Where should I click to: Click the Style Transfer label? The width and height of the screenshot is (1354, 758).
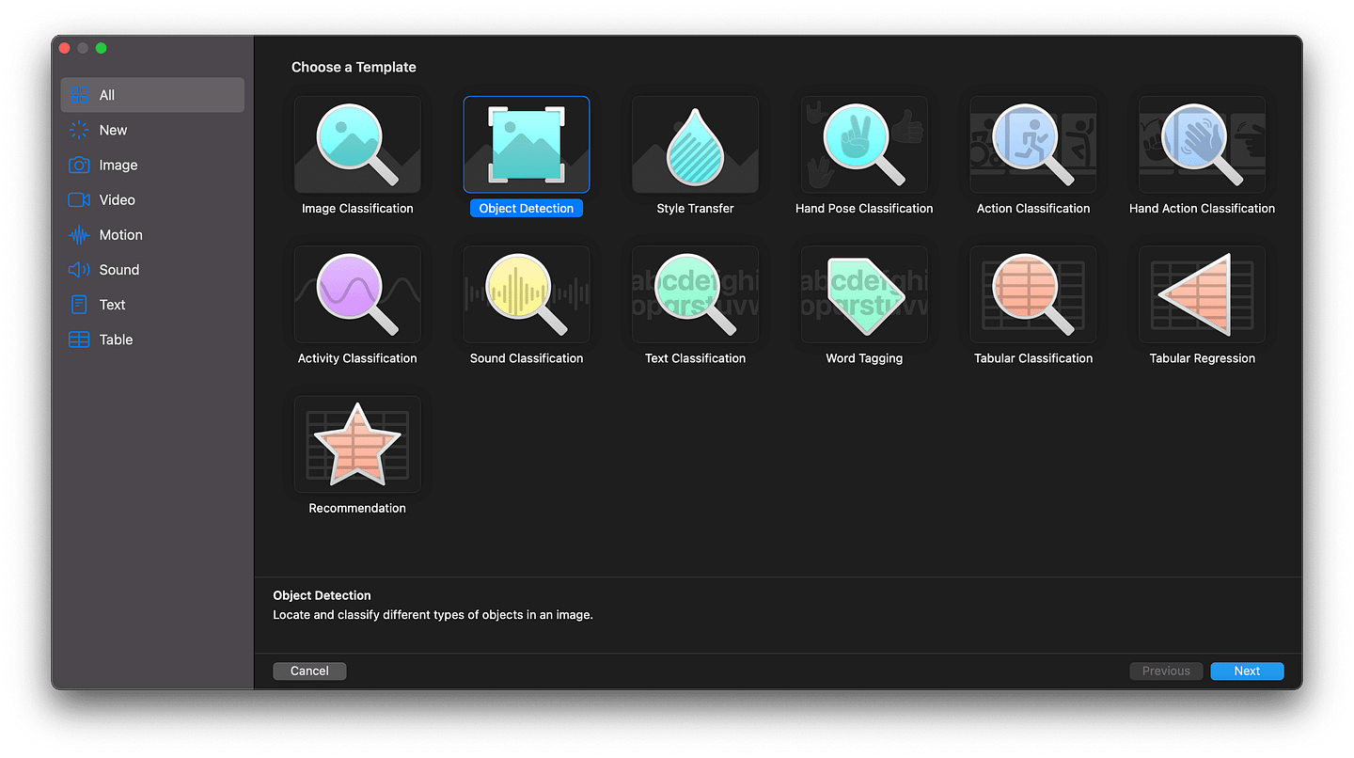695,209
